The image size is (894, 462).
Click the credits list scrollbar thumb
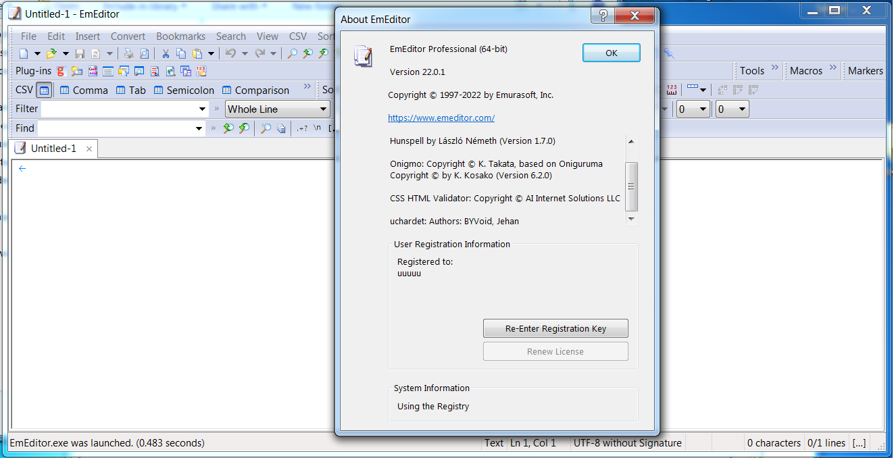pyautogui.click(x=631, y=186)
